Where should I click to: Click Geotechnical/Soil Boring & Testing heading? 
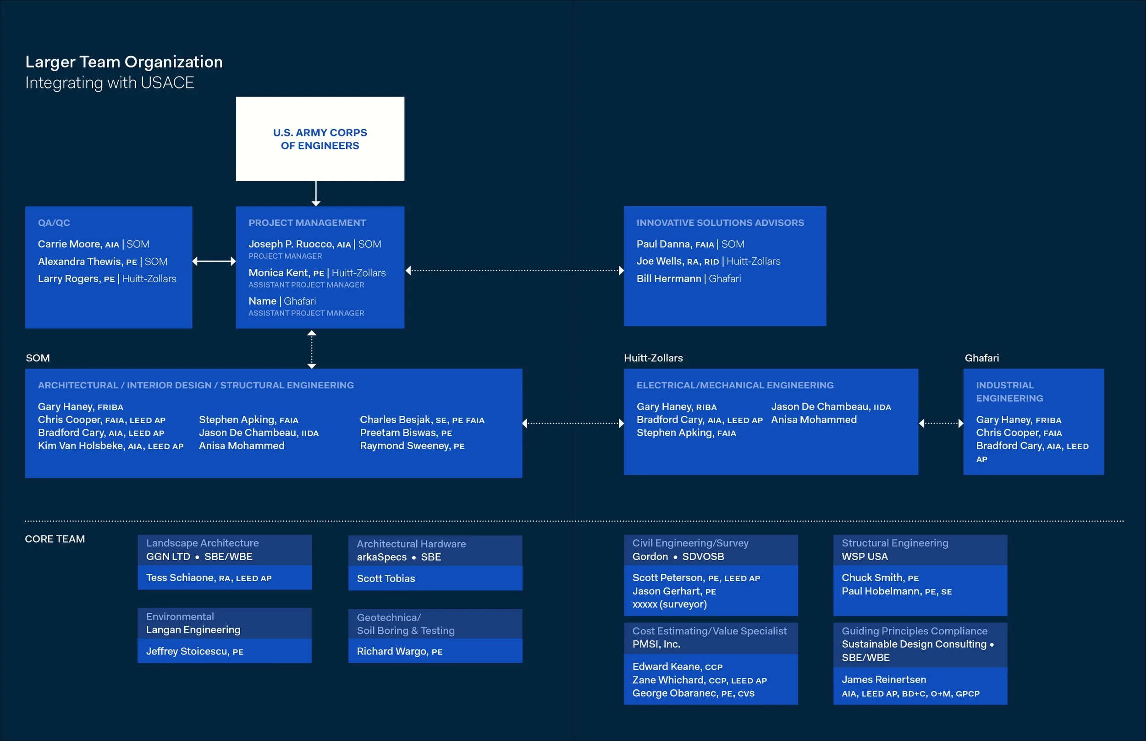(405, 624)
